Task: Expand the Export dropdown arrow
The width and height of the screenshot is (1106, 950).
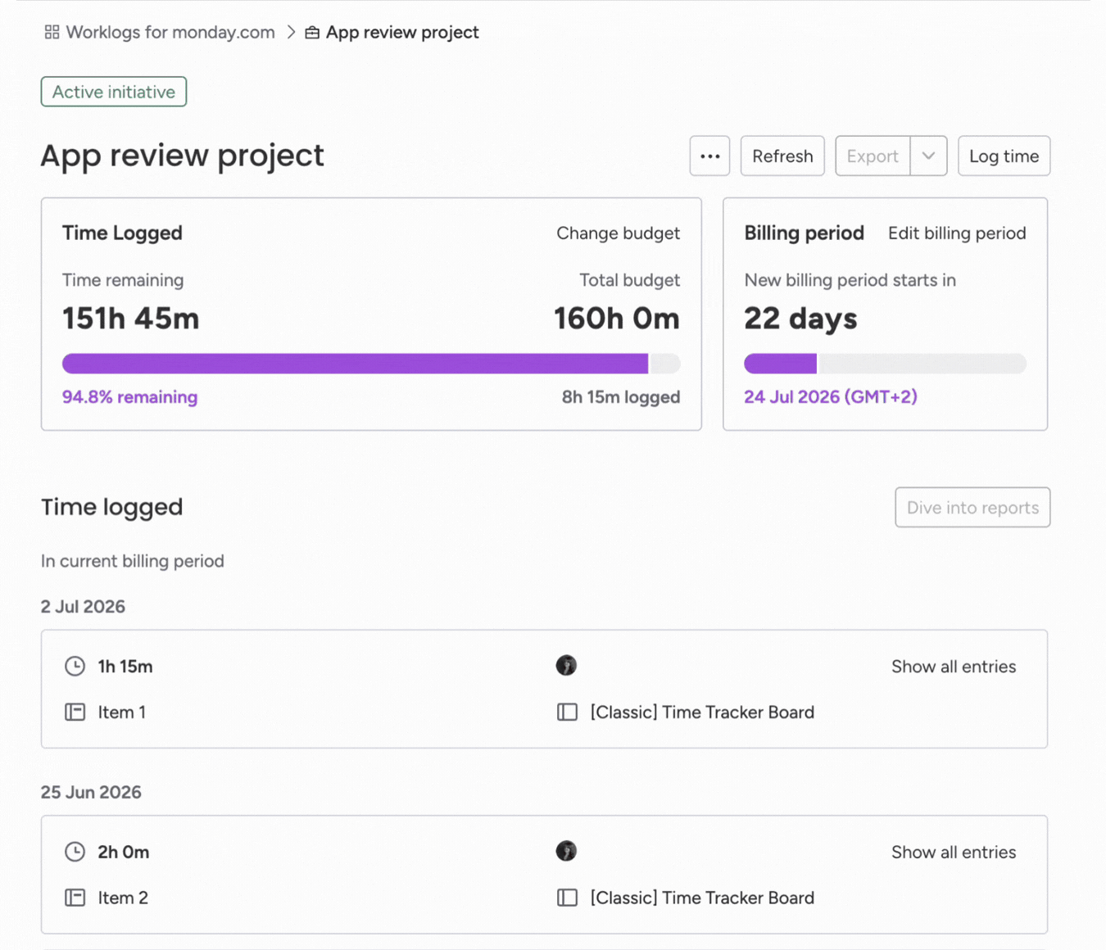Action: pyautogui.click(x=928, y=156)
